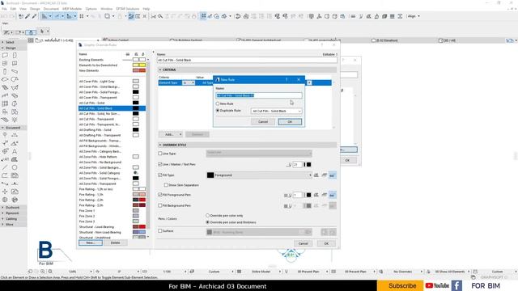The width and height of the screenshot is (518, 291).
Task: Open the Element Type operator dropdown
Action: tap(189, 82)
